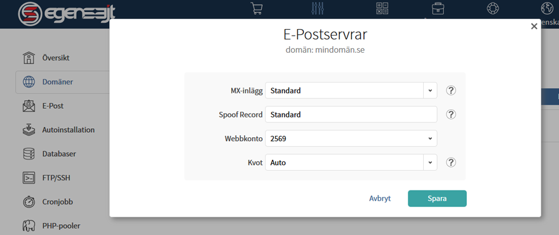Show help for Kvot field
This screenshot has width=559, height=235.
point(451,163)
